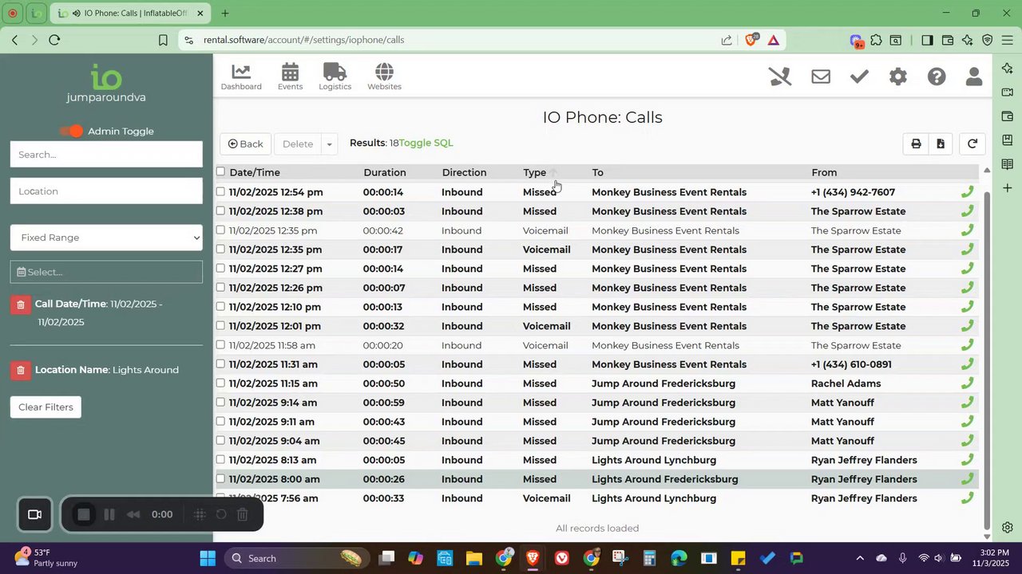Sort by Date/Time column header
The image size is (1022, 574).
[255, 172]
